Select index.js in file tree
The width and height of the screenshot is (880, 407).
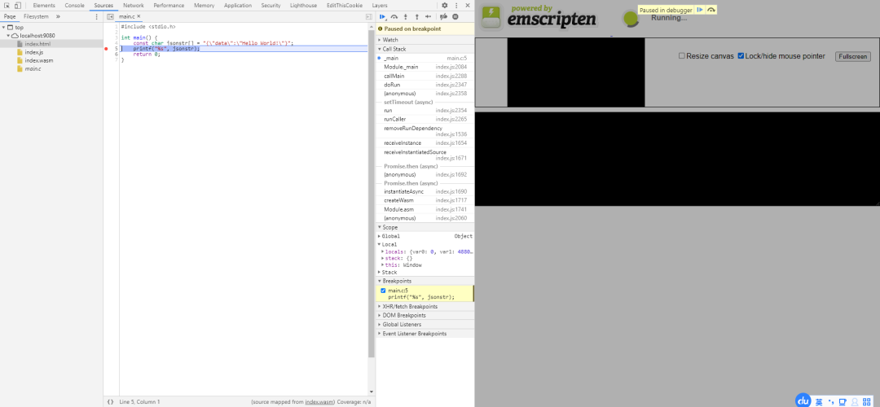pos(33,52)
